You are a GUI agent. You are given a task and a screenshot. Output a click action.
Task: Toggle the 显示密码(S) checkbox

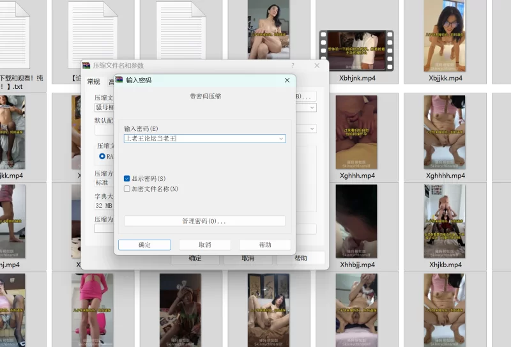(127, 178)
